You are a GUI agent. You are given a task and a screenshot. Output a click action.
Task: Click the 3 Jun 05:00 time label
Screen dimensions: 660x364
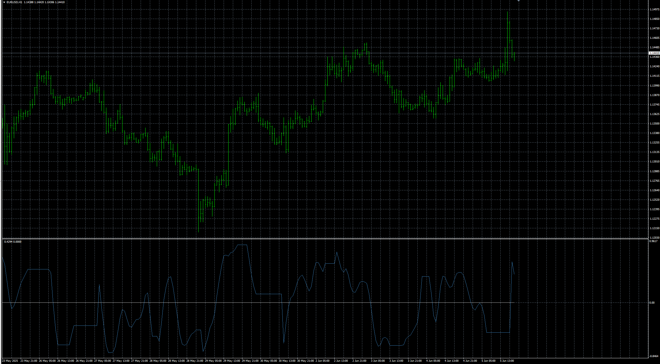(378, 361)
